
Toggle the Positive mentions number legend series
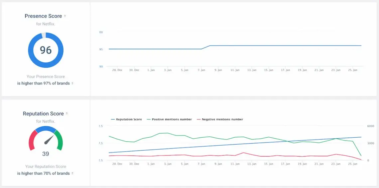pyautogui.click(x=169, y=119)
